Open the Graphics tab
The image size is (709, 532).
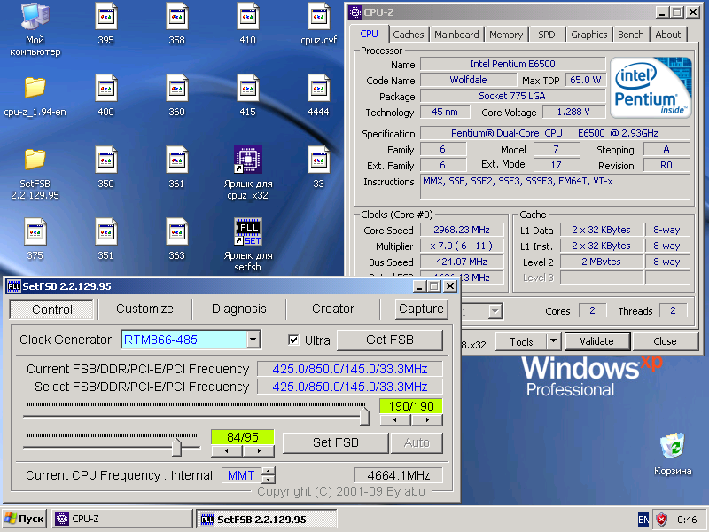(588, 35)
